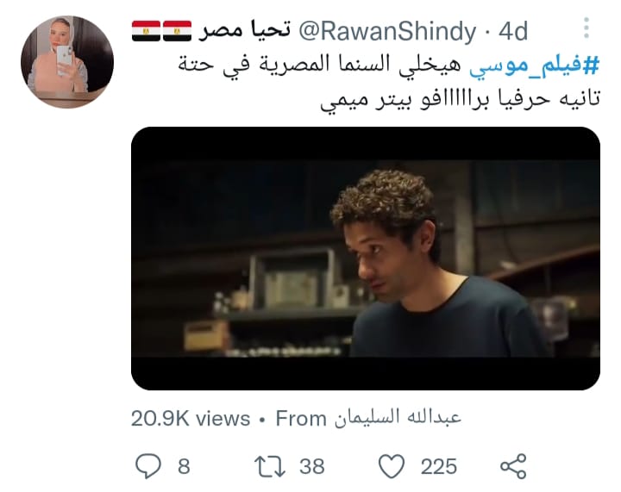Open the profile avatar photo

(67, 62)
